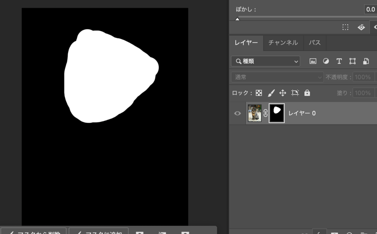The width and height of the screenshot is (377, 234).
Task: Click the shape layer filter icon
Action: (352, 61)
